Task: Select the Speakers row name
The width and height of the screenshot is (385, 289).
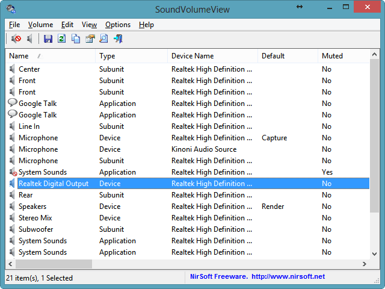Action: pyautogui.click(x=32, y=207)
